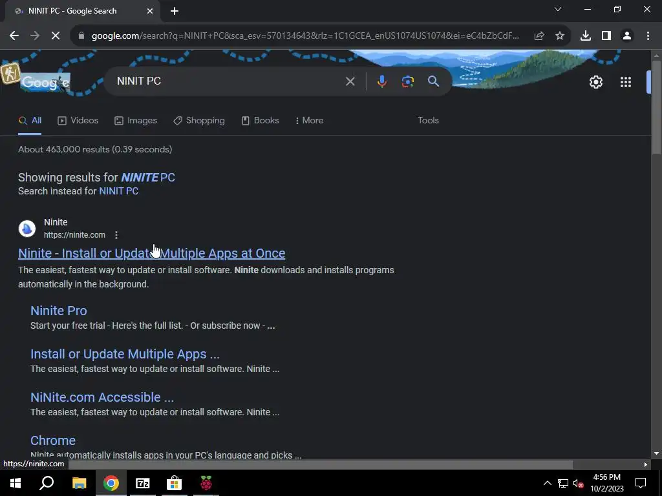Click the https://ninite.com URL text
The height and width of the screenshot is (496, 662).
click(x=74, y=235)
